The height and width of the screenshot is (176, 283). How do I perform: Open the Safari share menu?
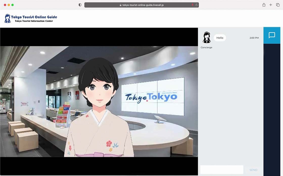pos(264,5)
